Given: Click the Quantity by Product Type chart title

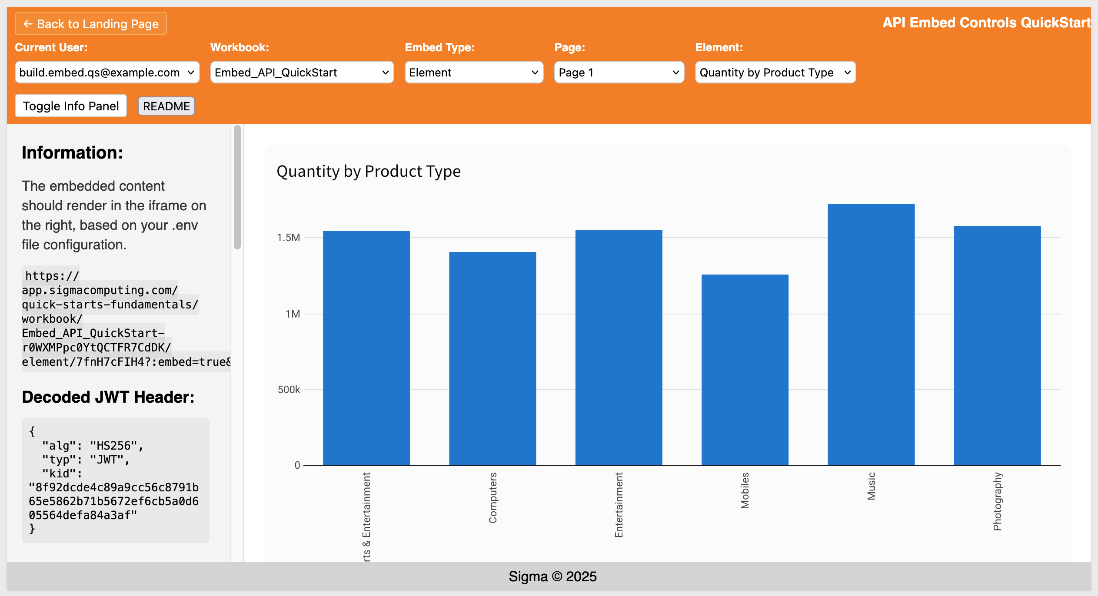Looking at the screenshot, I should tap(368, 171).
